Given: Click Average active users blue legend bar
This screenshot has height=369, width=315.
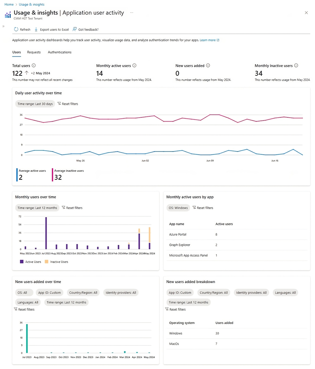Looking at the screenshot, I should (x=17, y=175).
